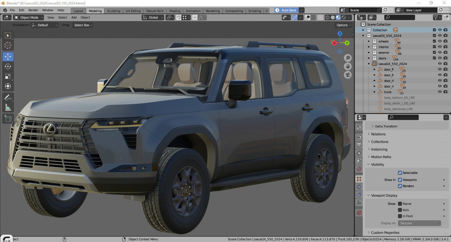The image size is (451, 242).
Task: Enable Show Name checkbox
Action: point(400,204)
